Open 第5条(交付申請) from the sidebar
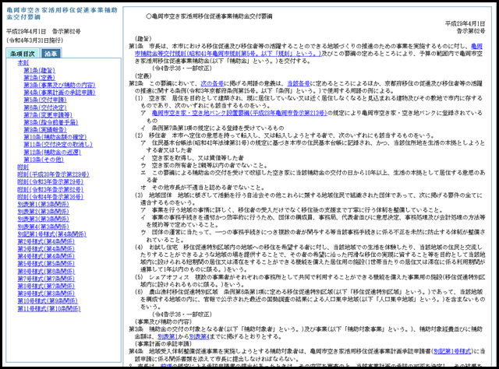 [x=46, y=101]
